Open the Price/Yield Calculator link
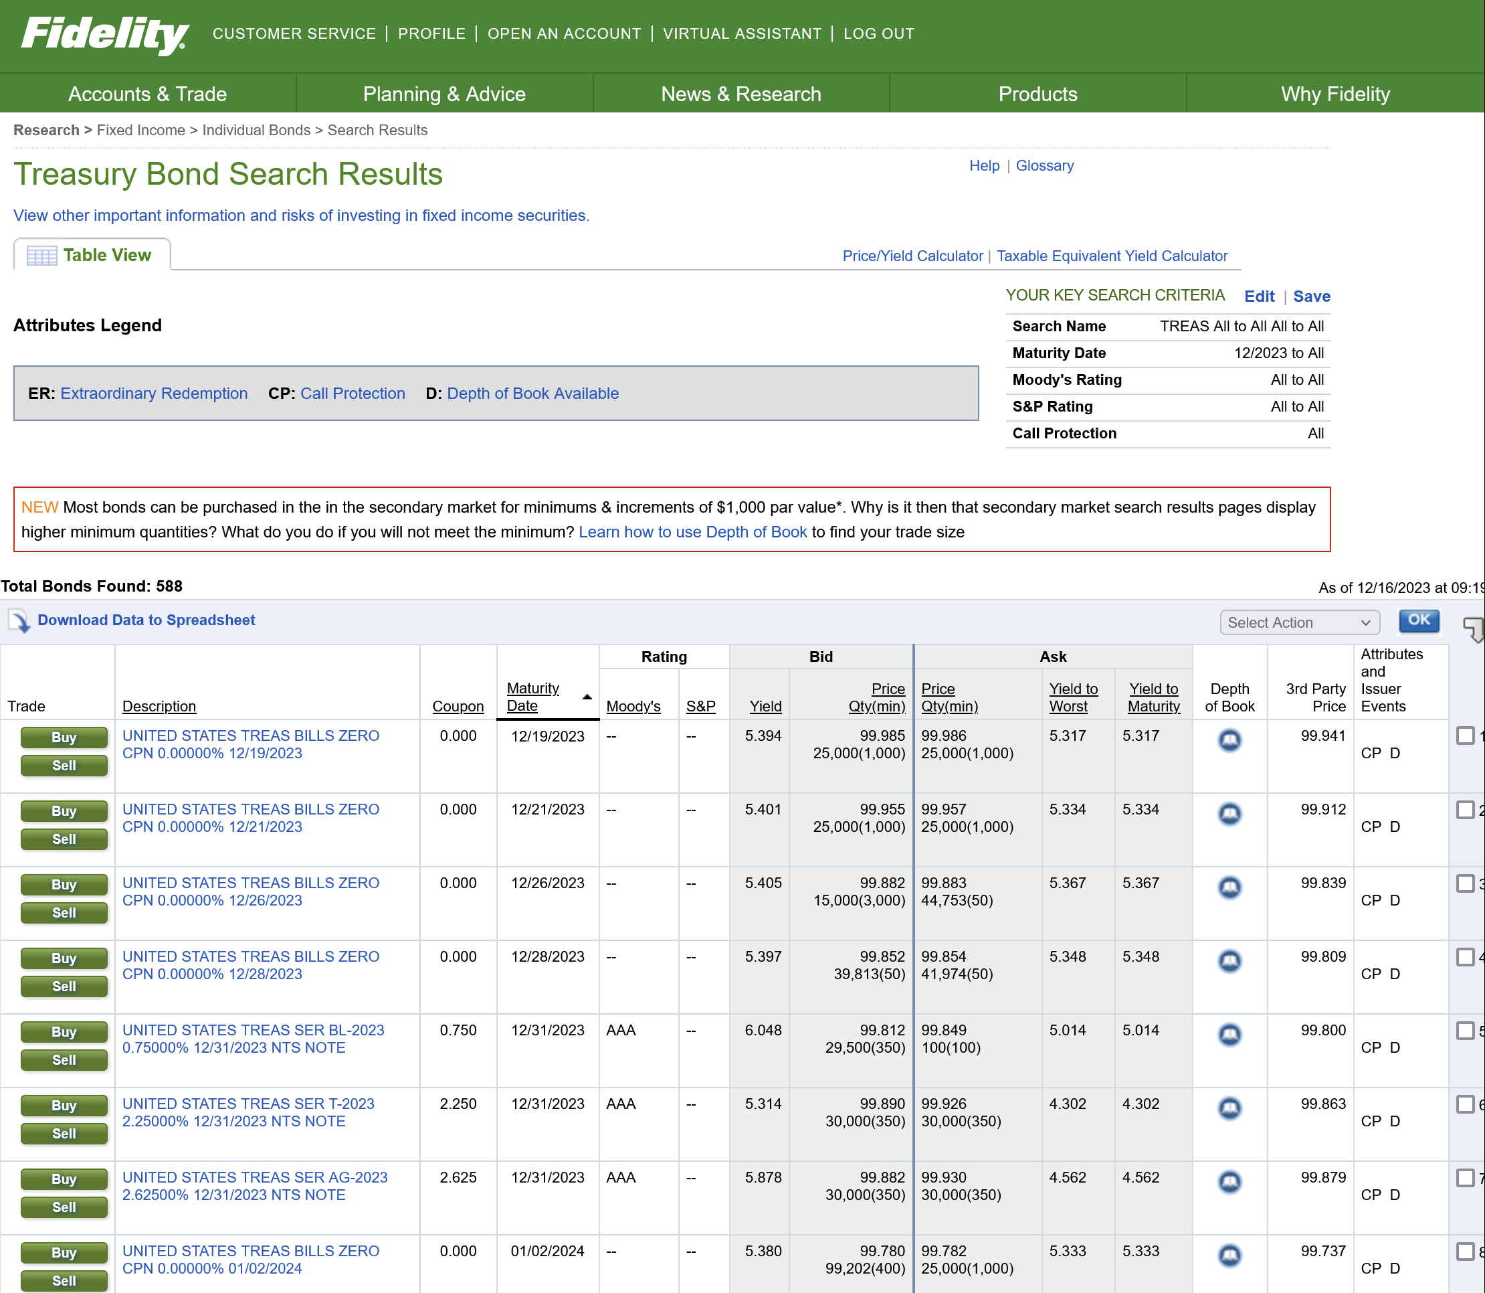This screenshot has width=1485, height=1293. (x=912, y=256)
